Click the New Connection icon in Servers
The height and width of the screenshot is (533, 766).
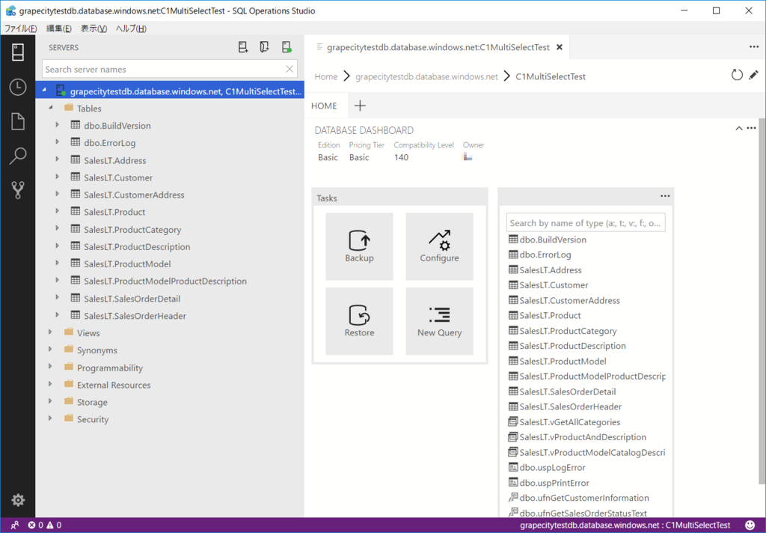click(243, 47)
